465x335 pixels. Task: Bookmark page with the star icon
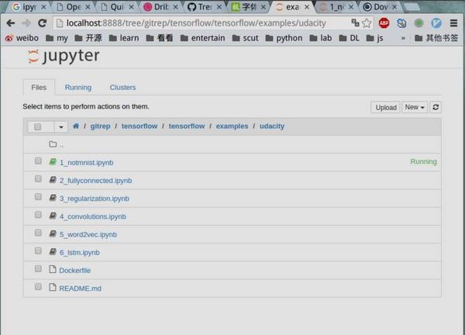click(367, 22)
